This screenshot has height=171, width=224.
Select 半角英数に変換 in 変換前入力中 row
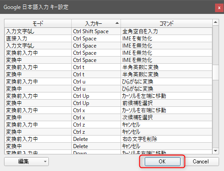[x=167, y=67]
